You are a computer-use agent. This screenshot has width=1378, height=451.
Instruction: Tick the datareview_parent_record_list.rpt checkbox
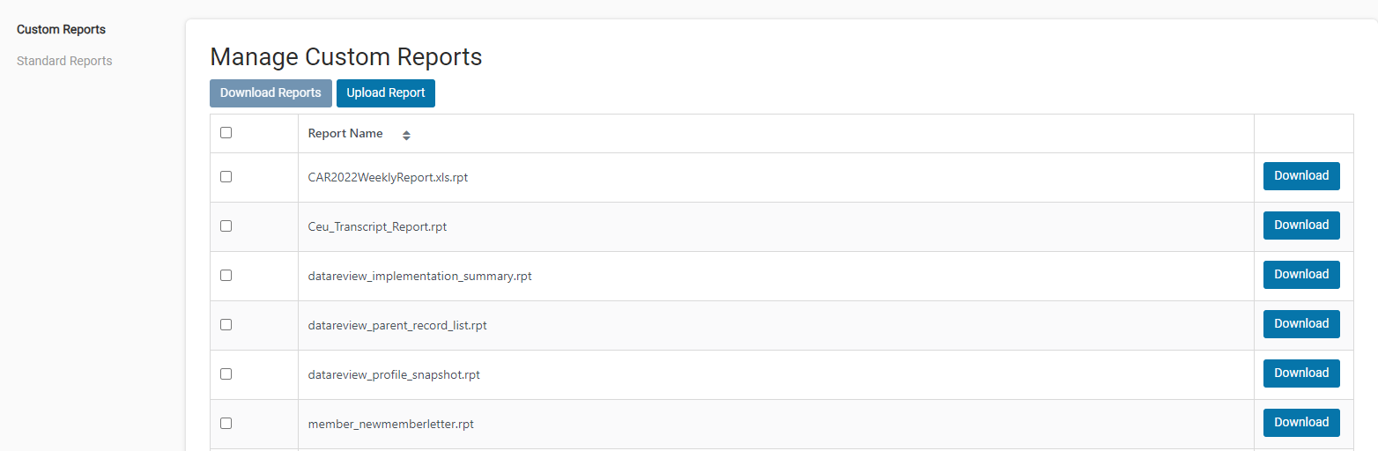tap(226, 324)
